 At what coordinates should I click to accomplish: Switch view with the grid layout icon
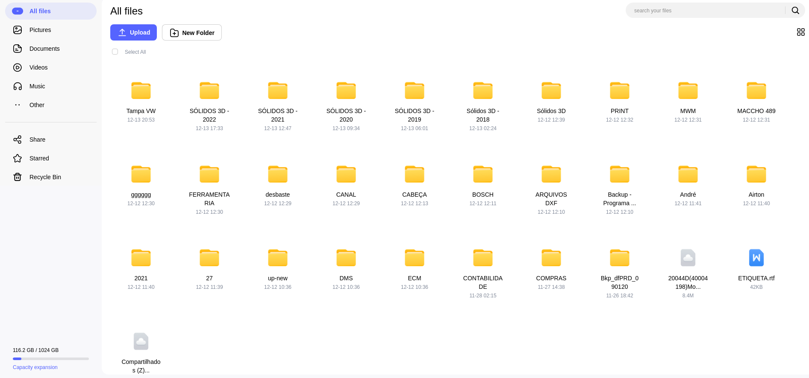pyautogui.click(x=801, y=32)
